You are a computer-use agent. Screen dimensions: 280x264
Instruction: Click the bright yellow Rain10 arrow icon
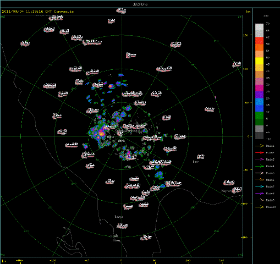point(260,207)
